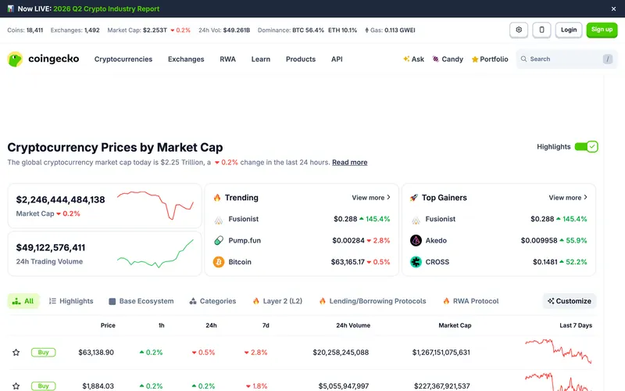Click the Fusionist icon in Top Gainers
Screen dimensions: 625x391
point(416,220)
